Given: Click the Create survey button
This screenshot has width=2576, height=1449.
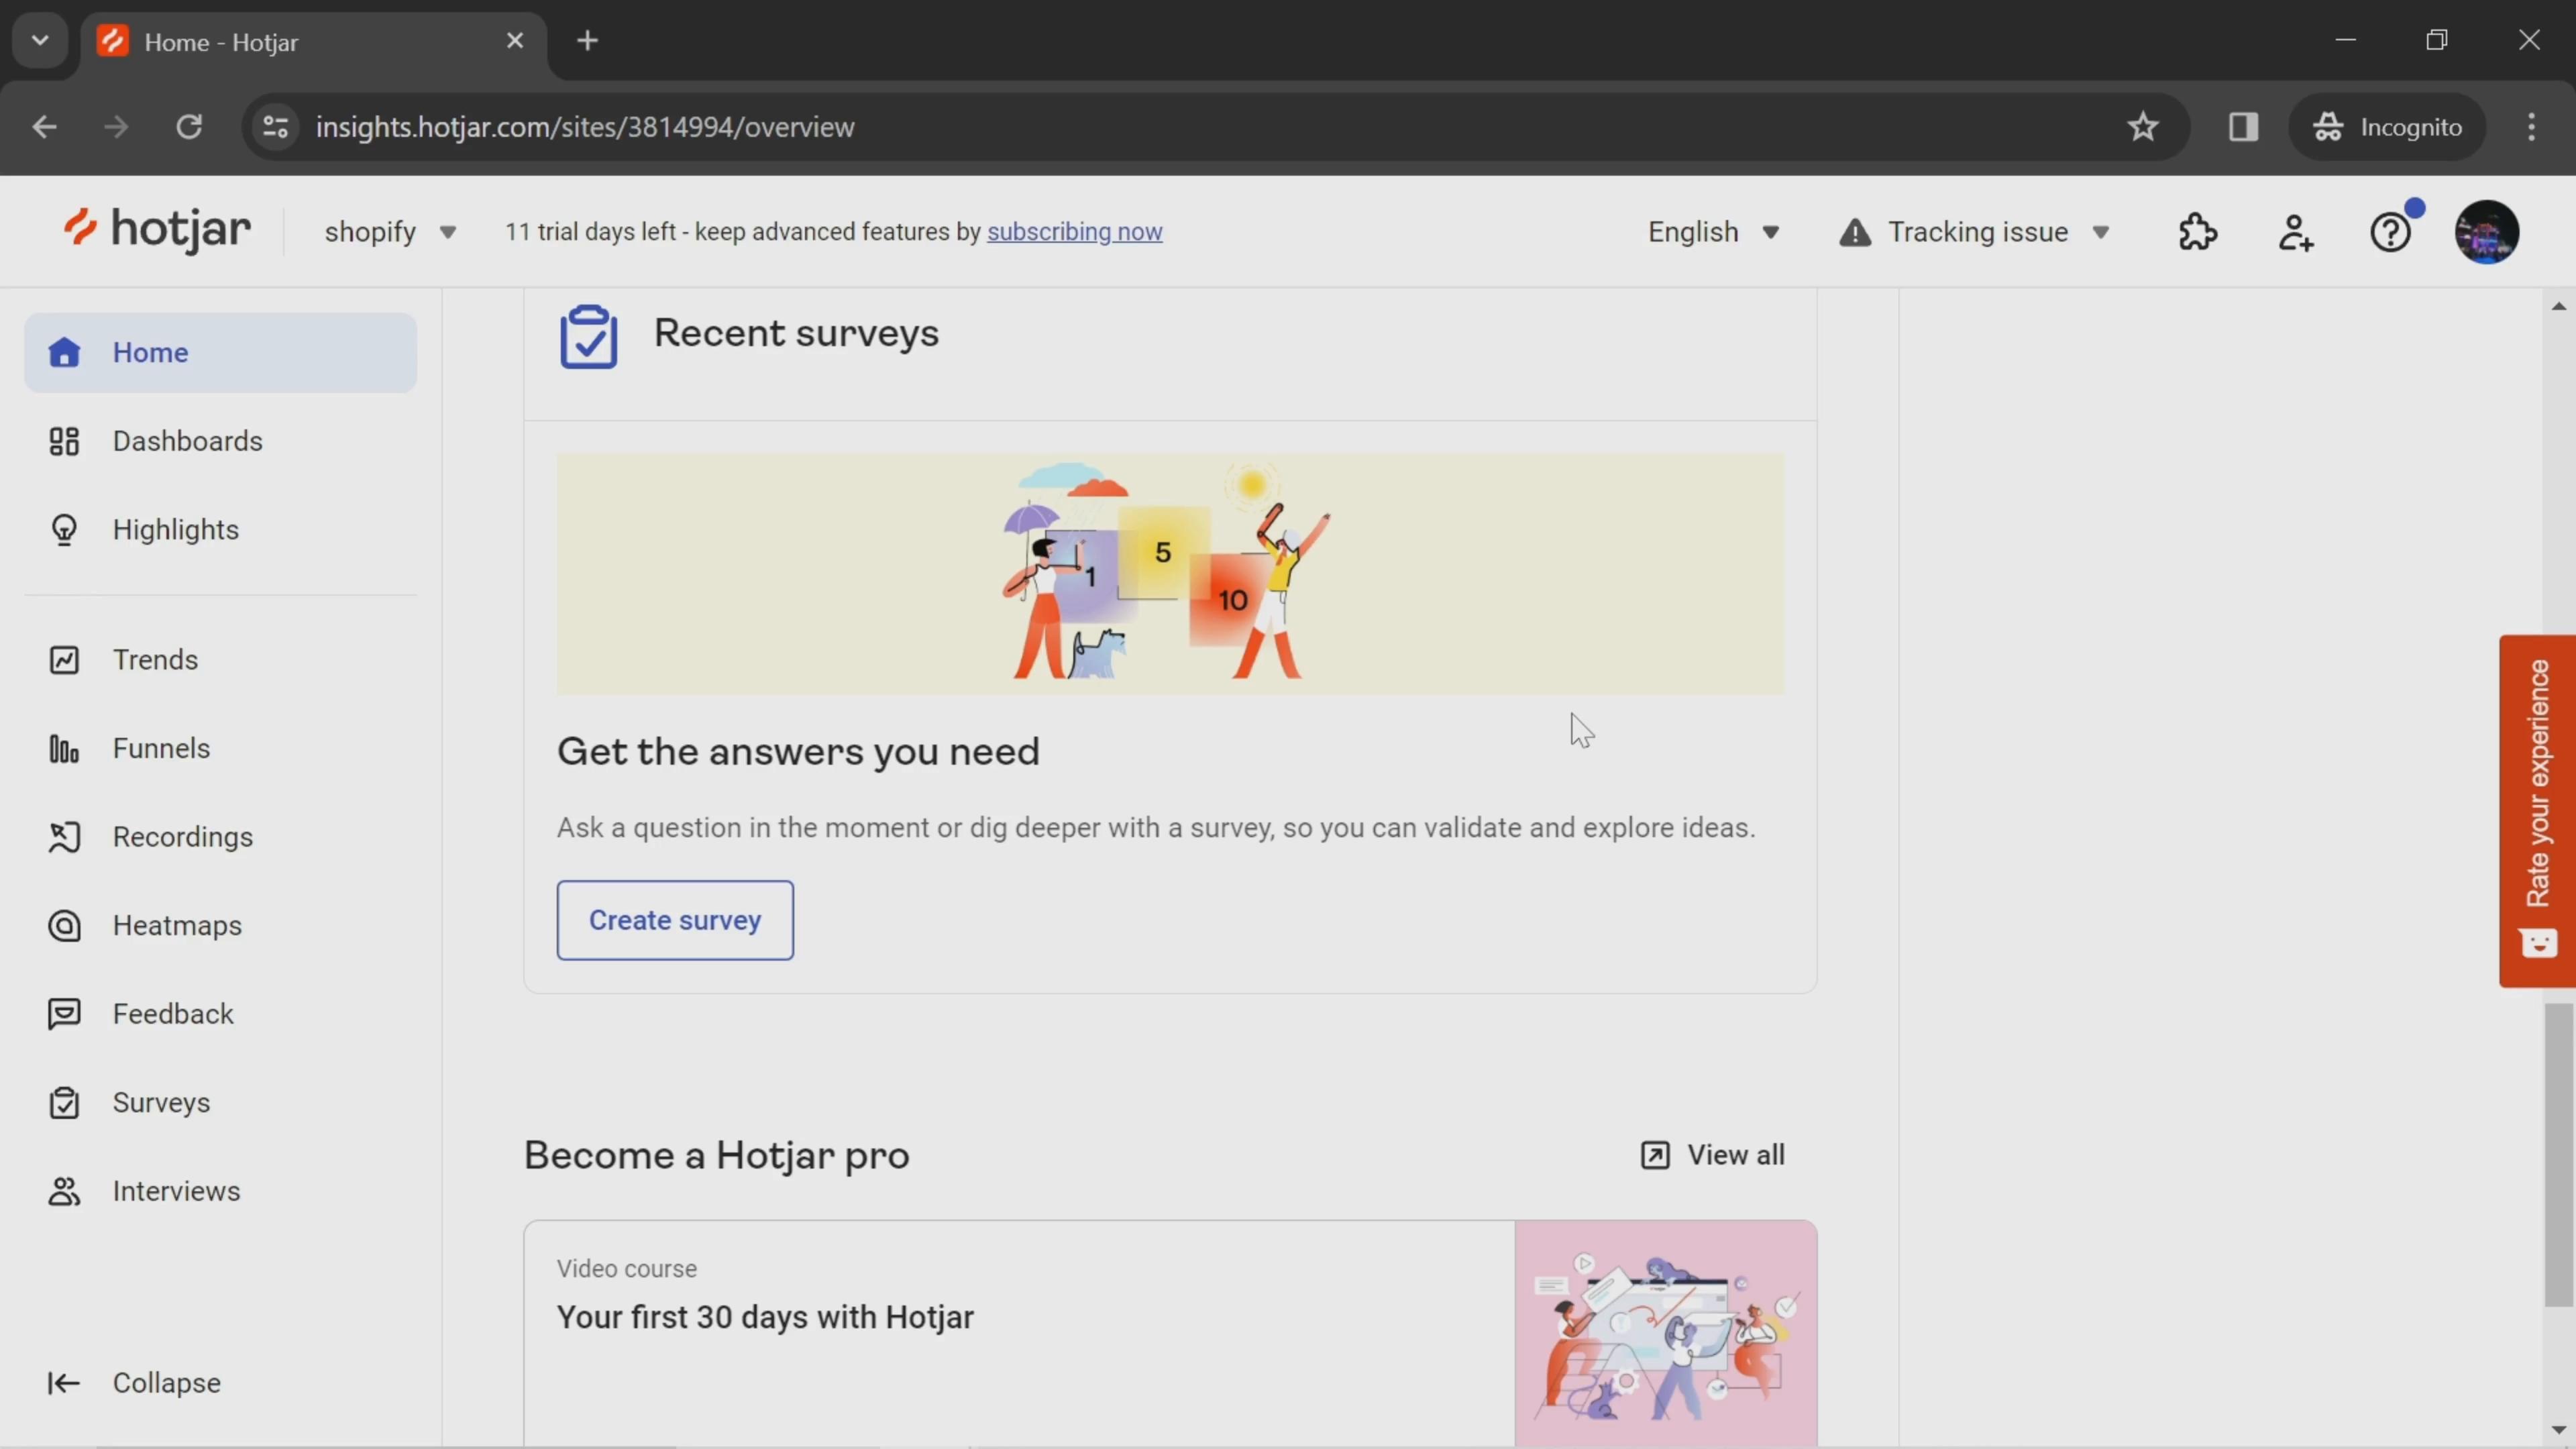Looking at the screenshot, I should (674, 920).
